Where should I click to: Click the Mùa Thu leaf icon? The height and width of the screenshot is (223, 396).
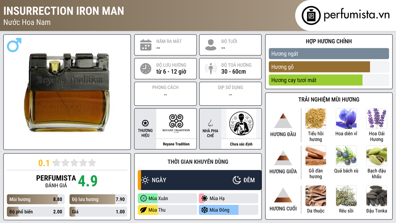(x=143, y=210)
